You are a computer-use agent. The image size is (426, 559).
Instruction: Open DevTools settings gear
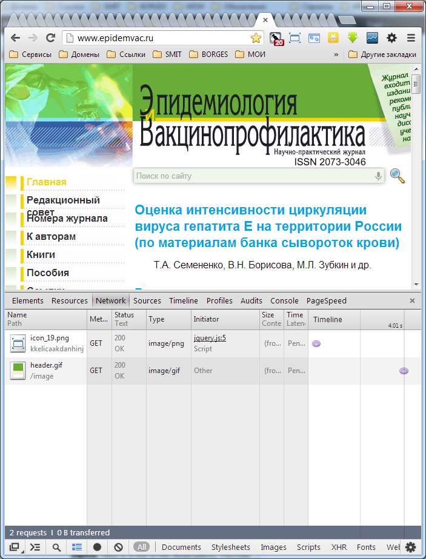pyautogui.click(x=411, y=547)
